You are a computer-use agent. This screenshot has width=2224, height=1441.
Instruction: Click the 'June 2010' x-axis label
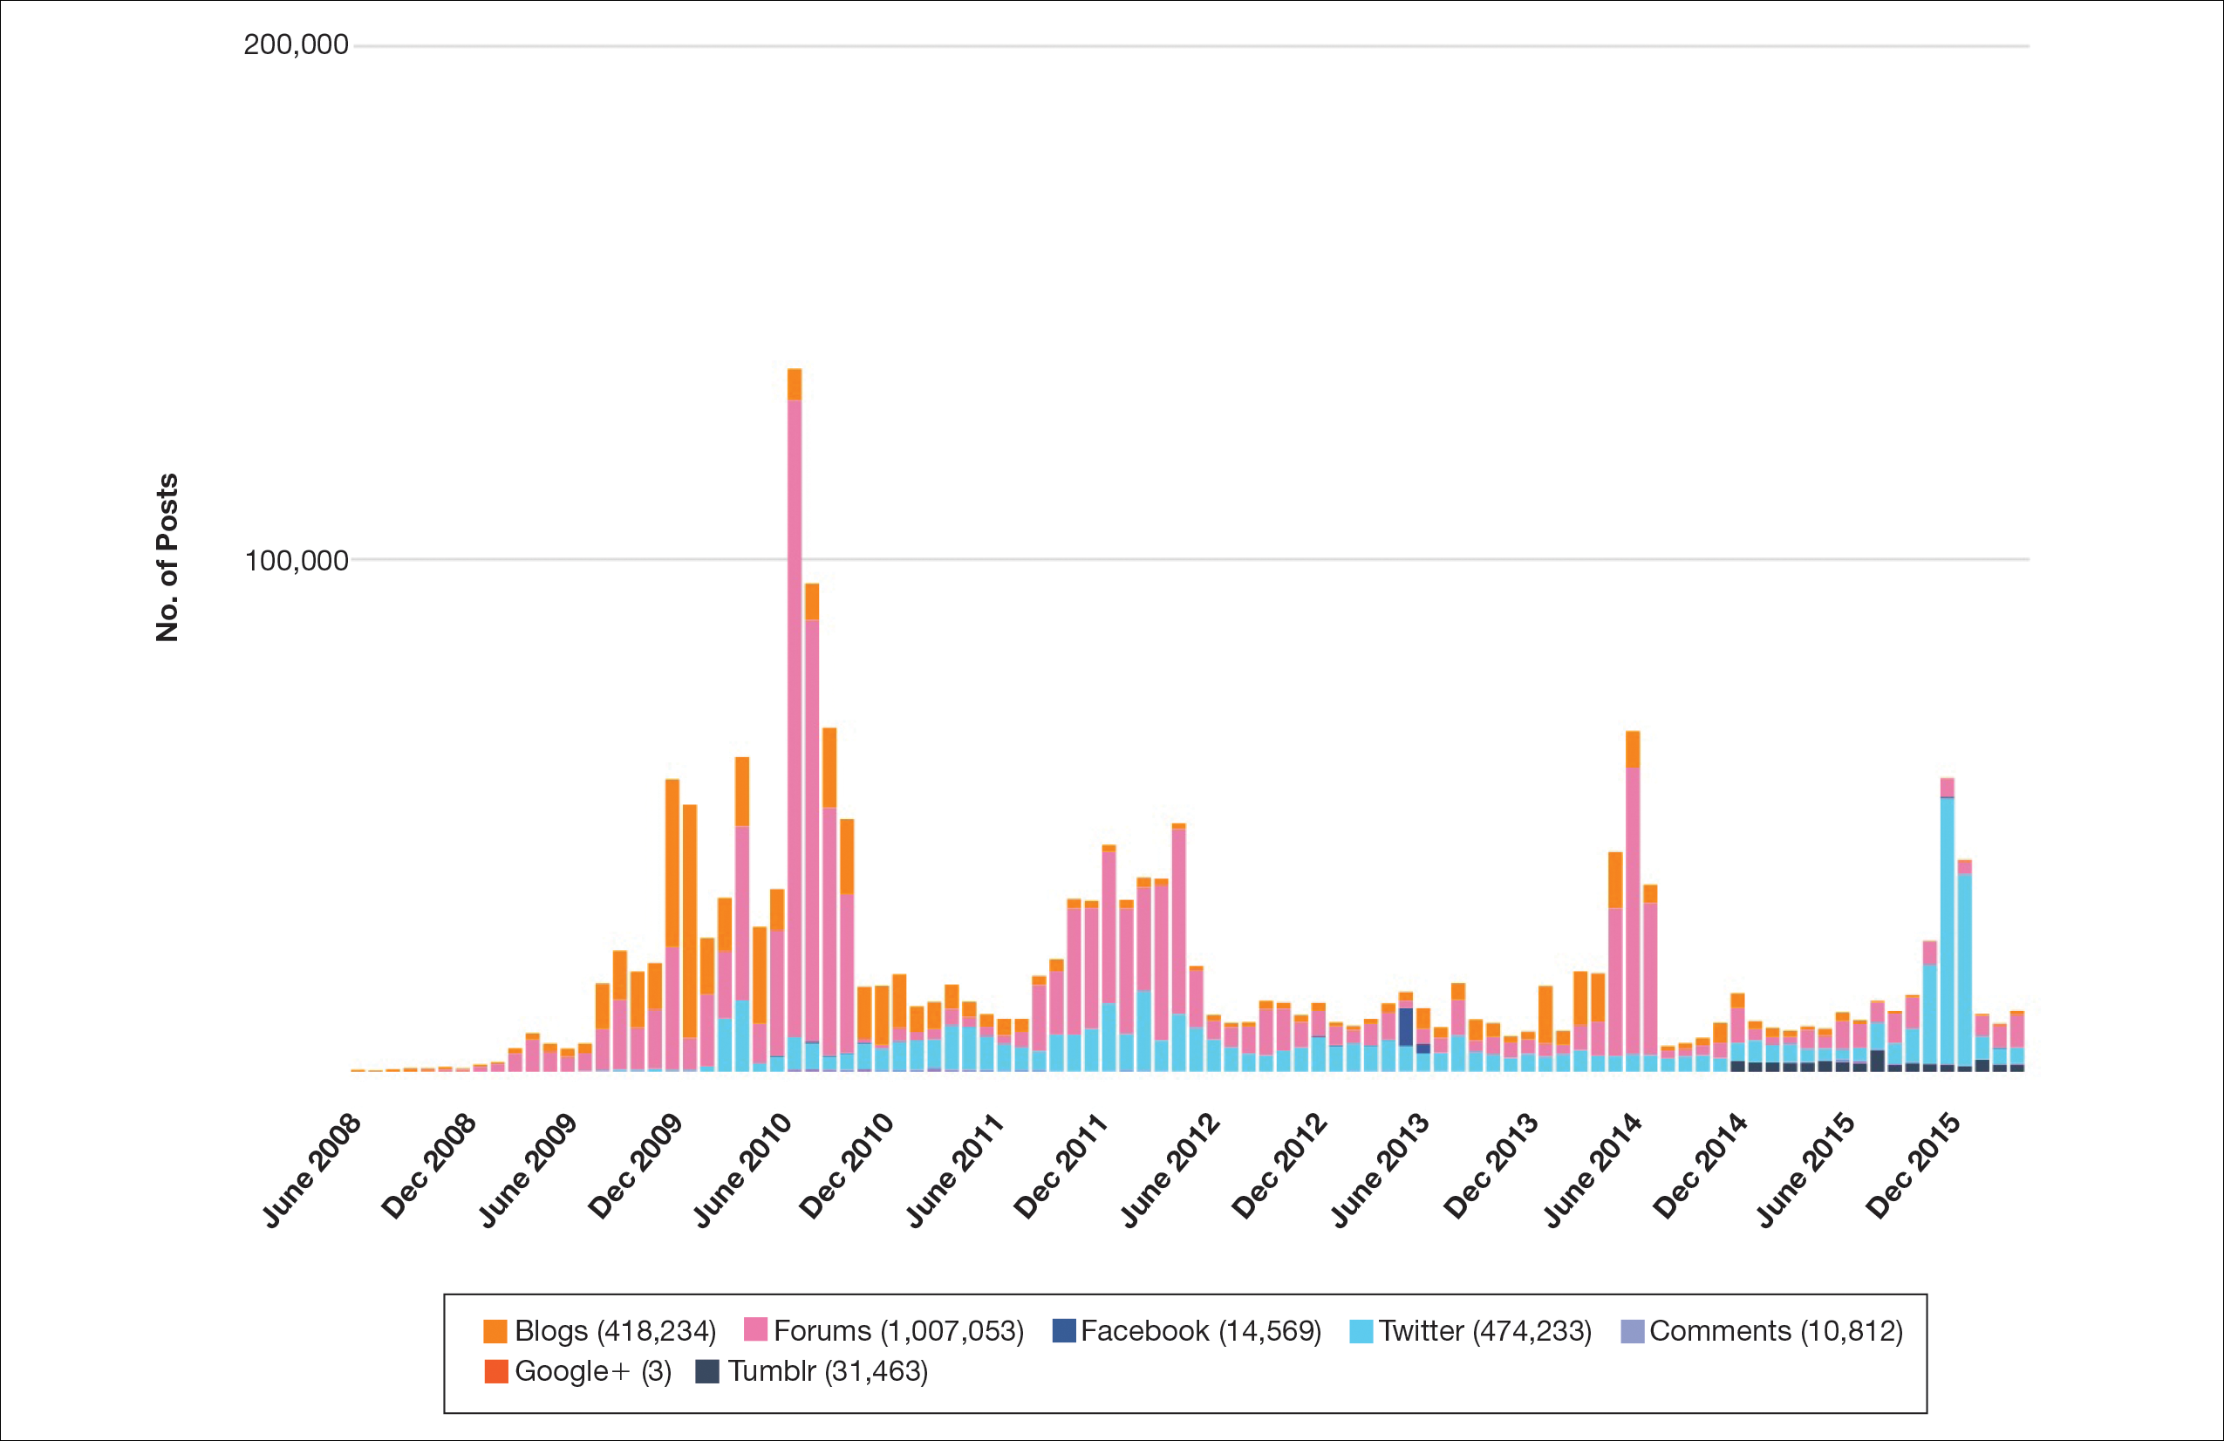click(x=742, y=1169)
